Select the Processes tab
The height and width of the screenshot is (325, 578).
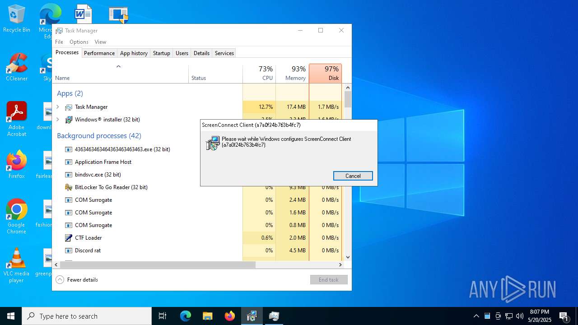67,53
